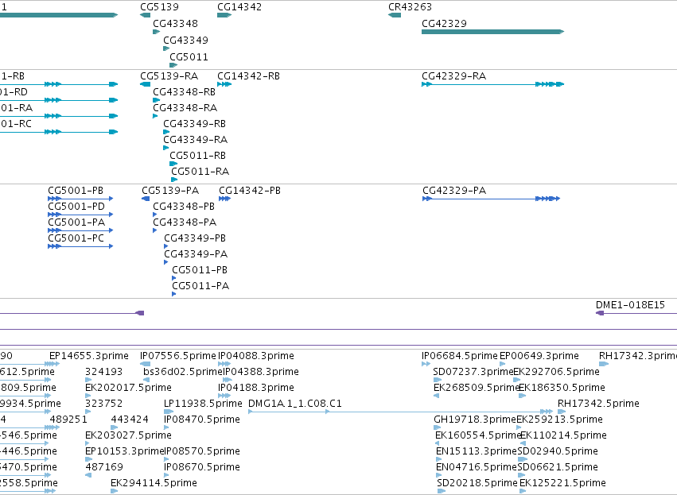Click EST RH17342.5prime
Viewport: 677px width, 495px height.
598,404
